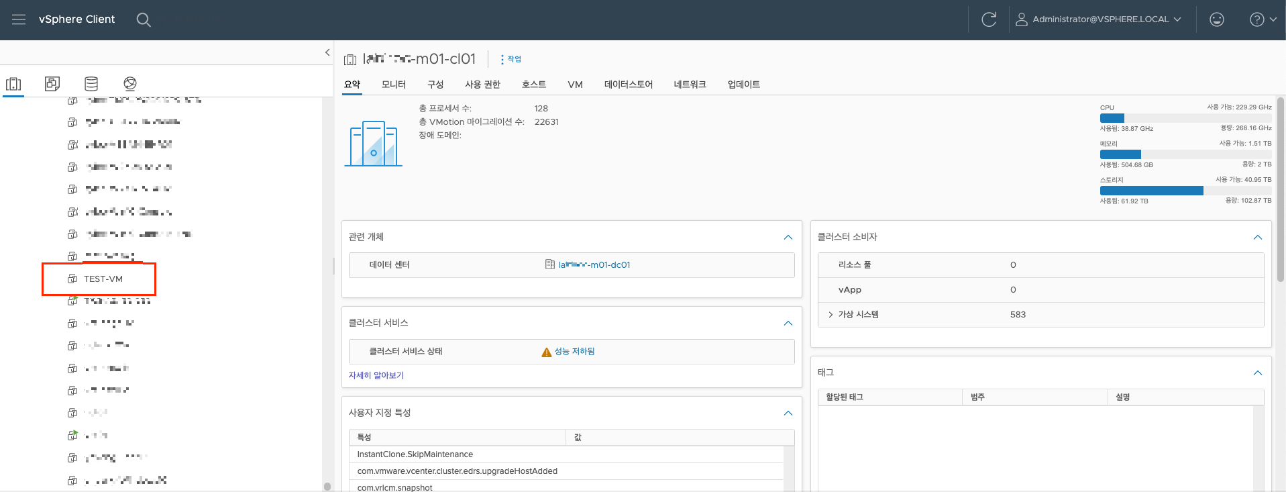The image size is (1286, 492).
Task: Sort by the 할당된 태그 column
Action: 890,397
